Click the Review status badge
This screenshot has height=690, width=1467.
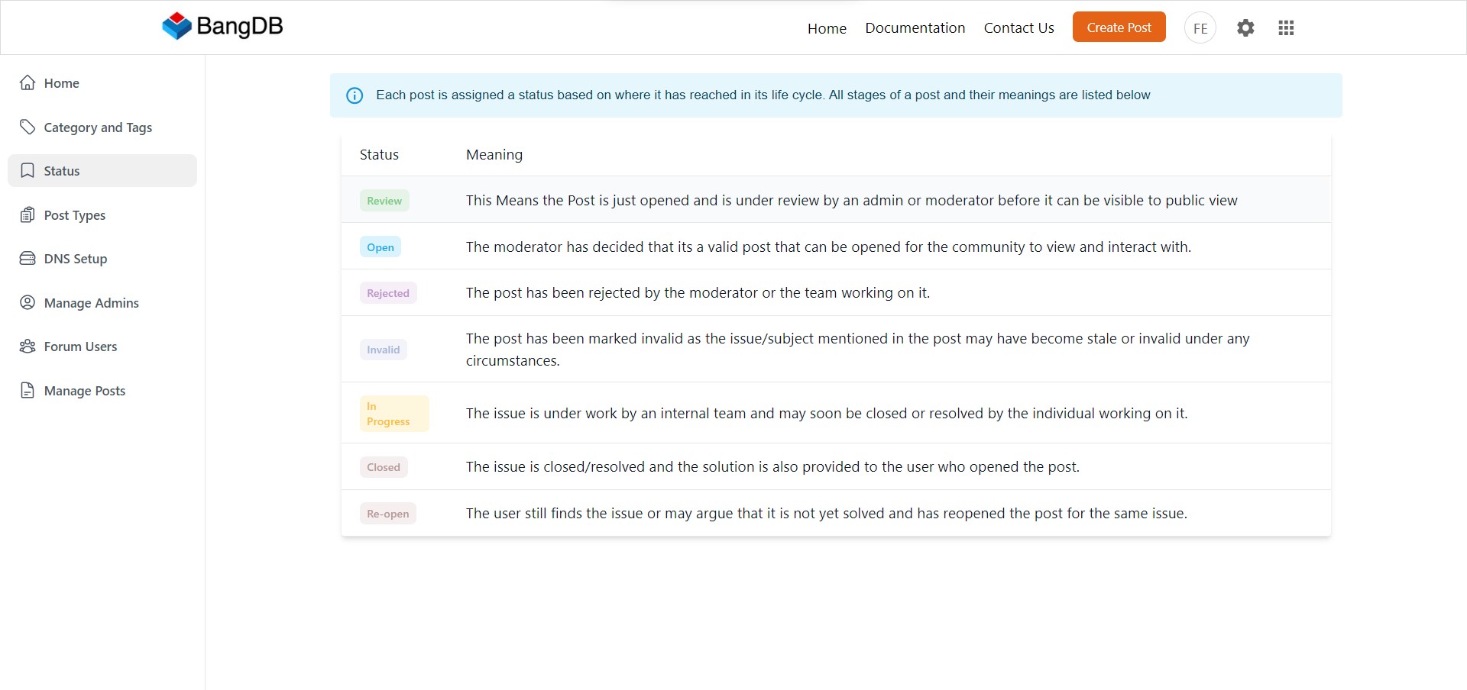click(x=384, y=201)
